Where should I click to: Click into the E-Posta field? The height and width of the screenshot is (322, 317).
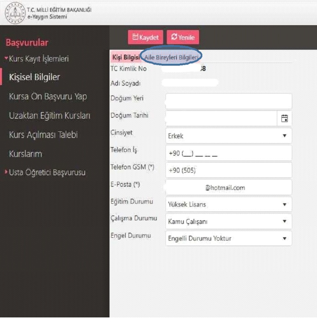pos(228,187)
